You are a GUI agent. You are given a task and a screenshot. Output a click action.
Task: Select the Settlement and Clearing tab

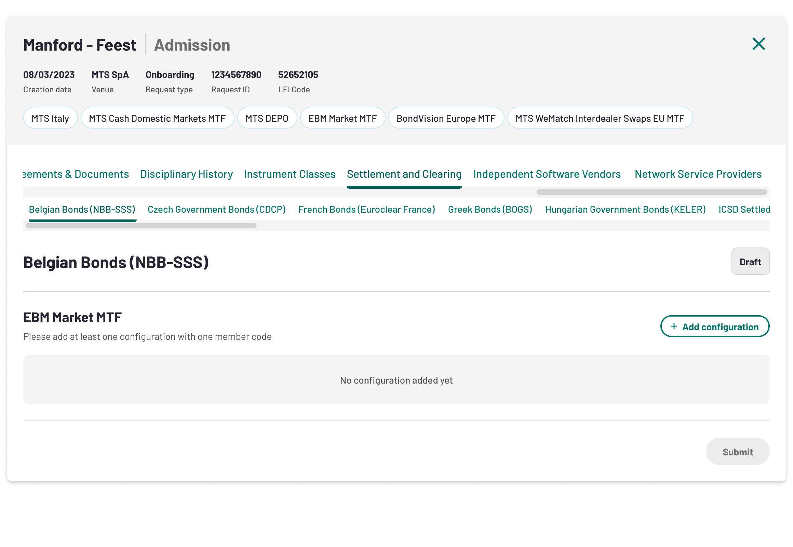[x=404, y=174]
